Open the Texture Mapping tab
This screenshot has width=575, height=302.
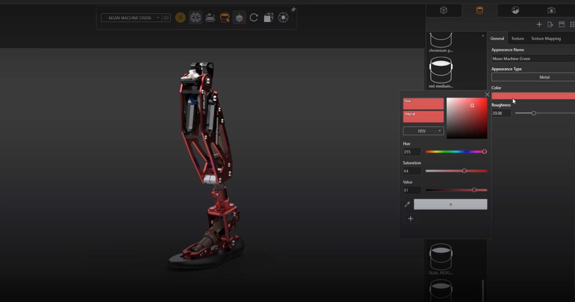[545, 38]
